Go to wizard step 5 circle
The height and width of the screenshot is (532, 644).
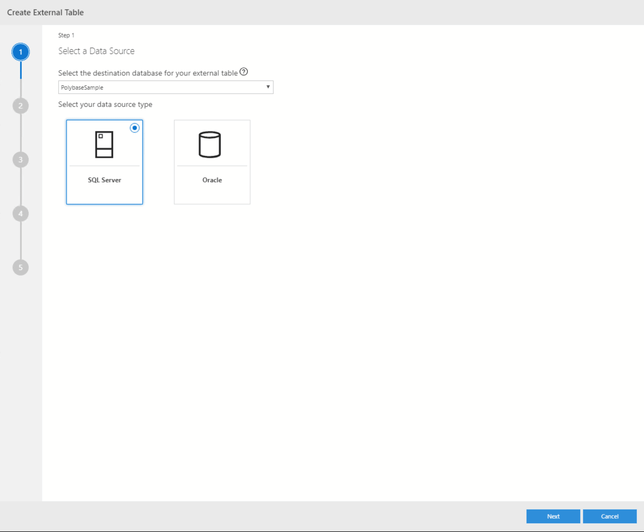[x=20, y=268]
